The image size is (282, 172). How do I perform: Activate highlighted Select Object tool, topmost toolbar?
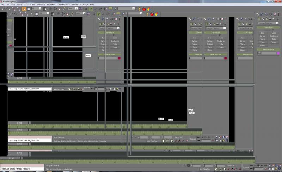(x=24, y=9)
